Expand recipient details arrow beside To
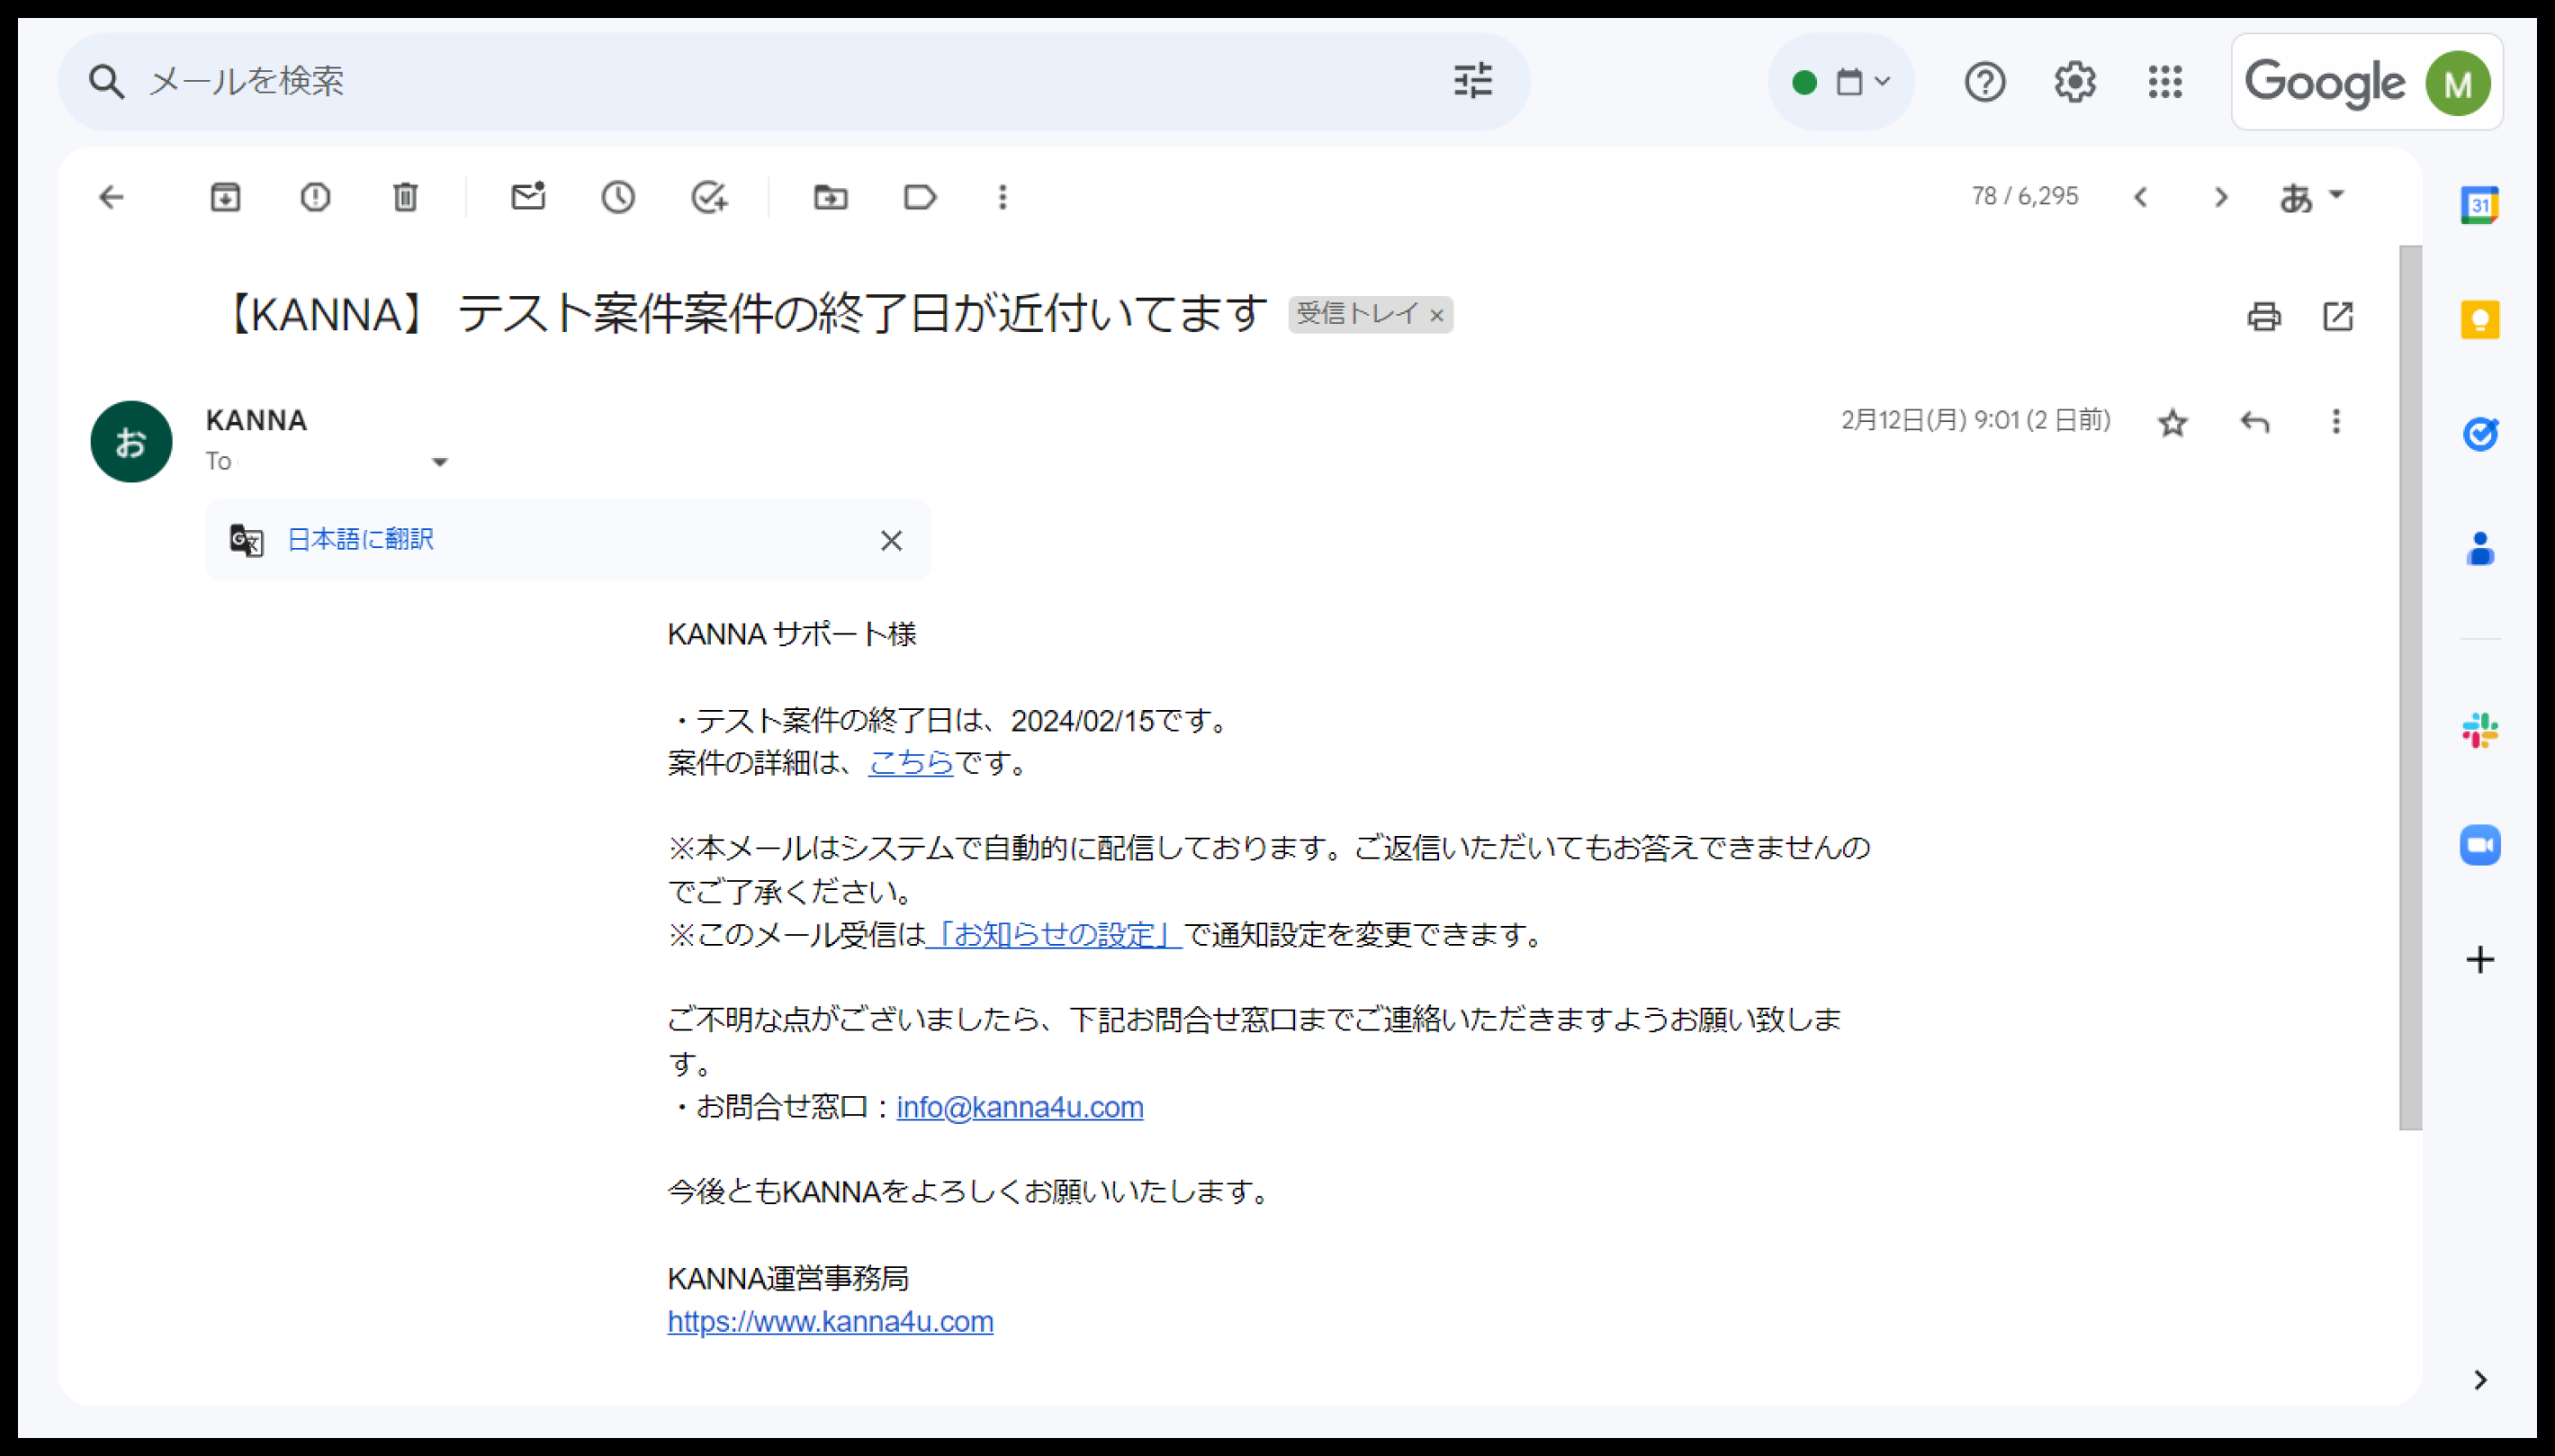 439,462
